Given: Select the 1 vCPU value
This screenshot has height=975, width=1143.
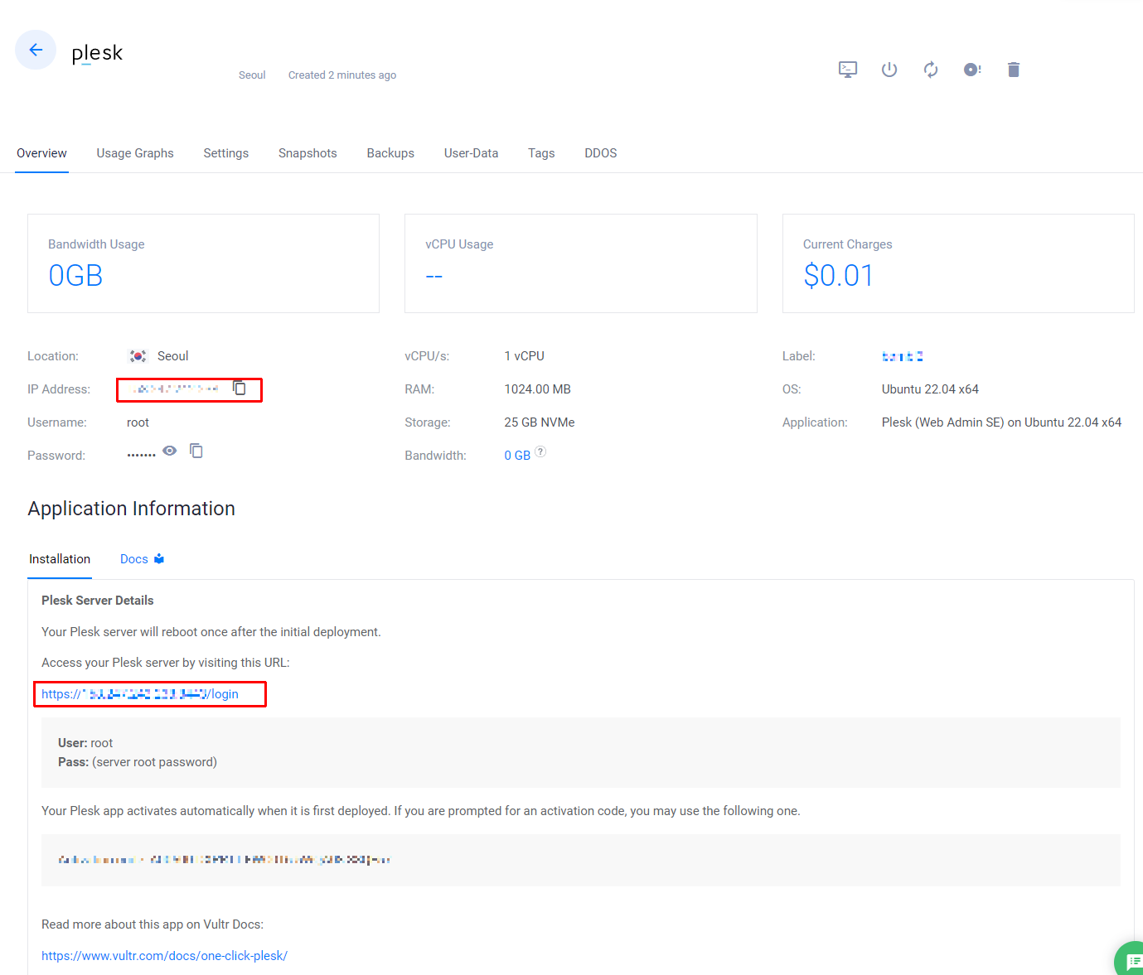Looking at the screenshot, I should point(524,356).
